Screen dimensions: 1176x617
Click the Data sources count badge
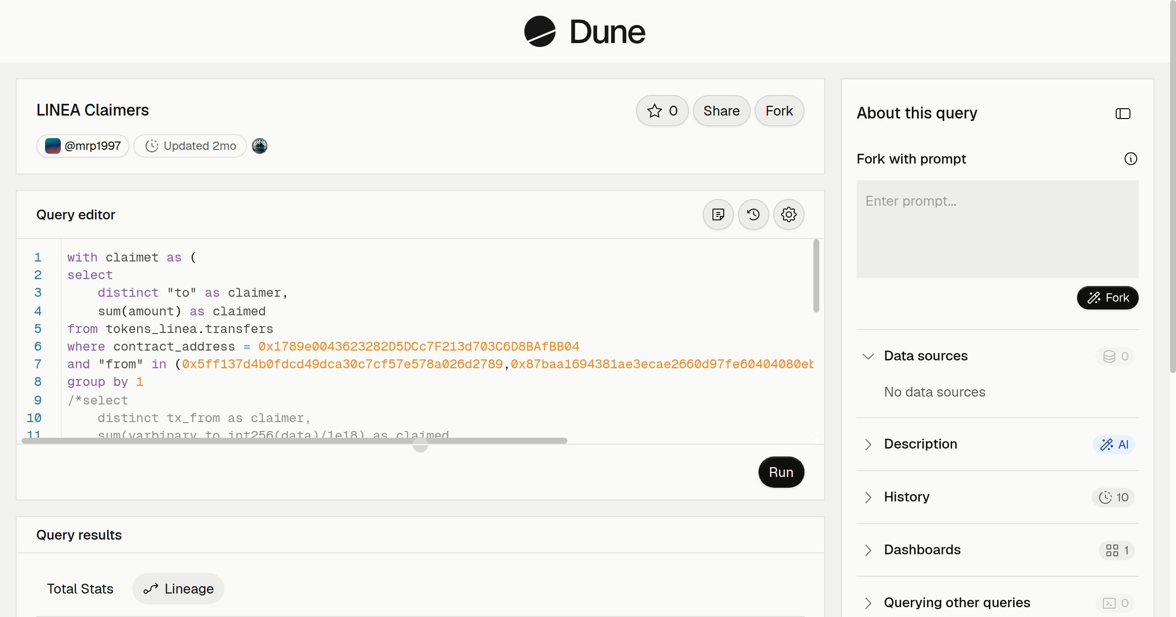click(x=1115, y=356)
